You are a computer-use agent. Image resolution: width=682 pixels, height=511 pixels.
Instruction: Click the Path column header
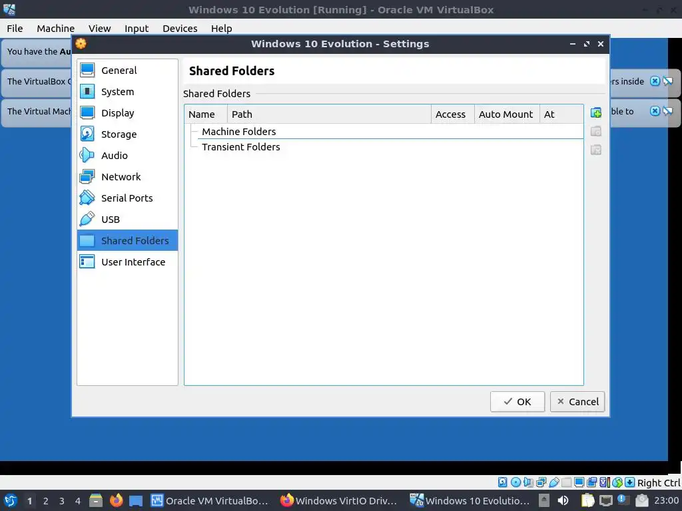[329, 114]
